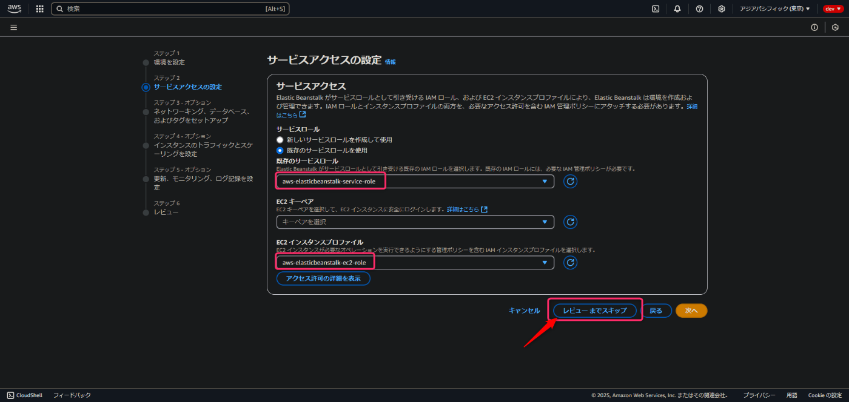Open プライバシー footer link
This screenshot has height=402, width=849.
[x=759, y=395]
